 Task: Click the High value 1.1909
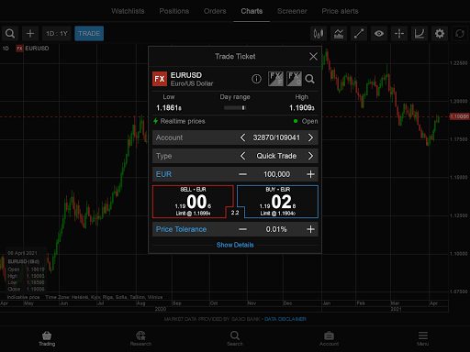pyautogui.click(x=302, y=107)
